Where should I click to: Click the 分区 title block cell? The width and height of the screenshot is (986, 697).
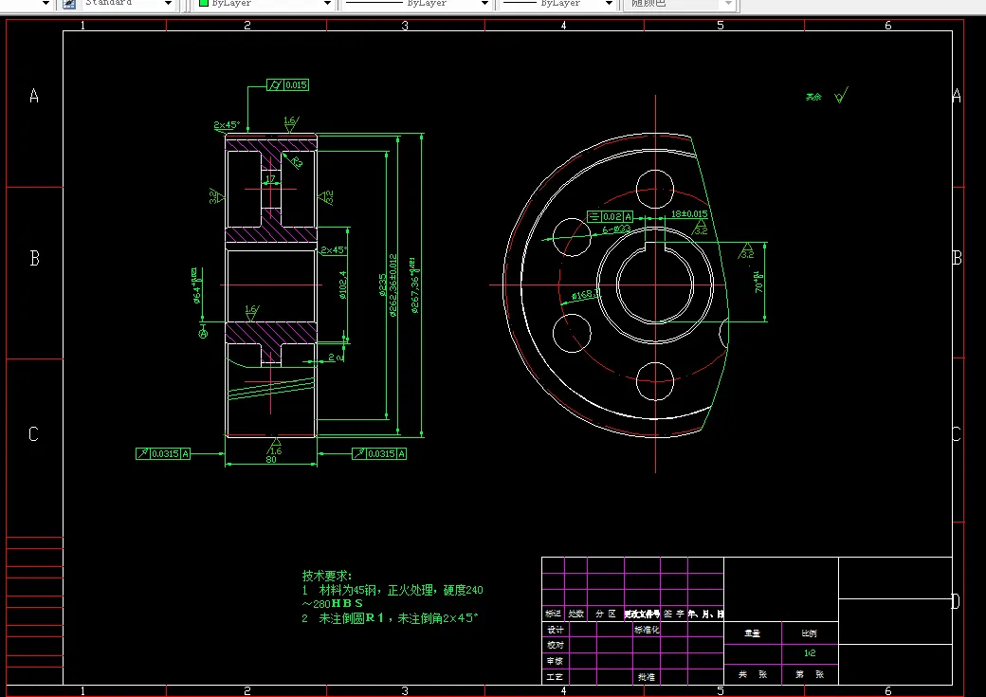606,614
